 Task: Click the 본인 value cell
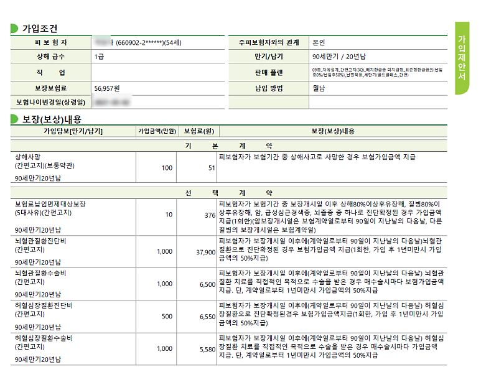pos(378,43)
